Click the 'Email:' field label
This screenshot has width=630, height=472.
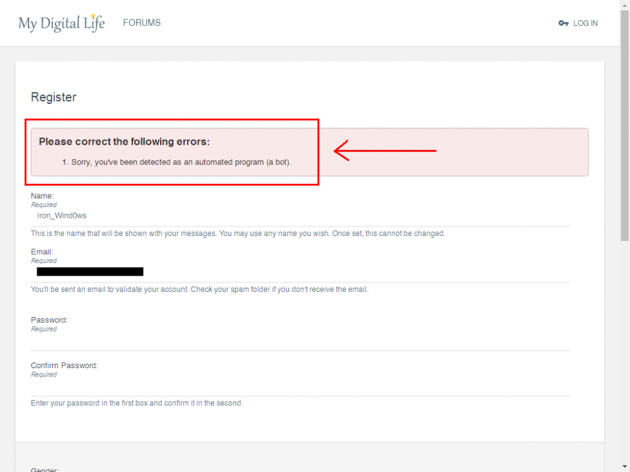tap(42, 252)
